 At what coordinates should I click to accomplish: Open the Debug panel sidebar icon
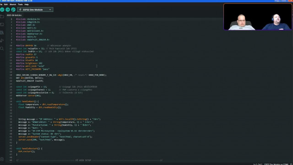point(2,41)
